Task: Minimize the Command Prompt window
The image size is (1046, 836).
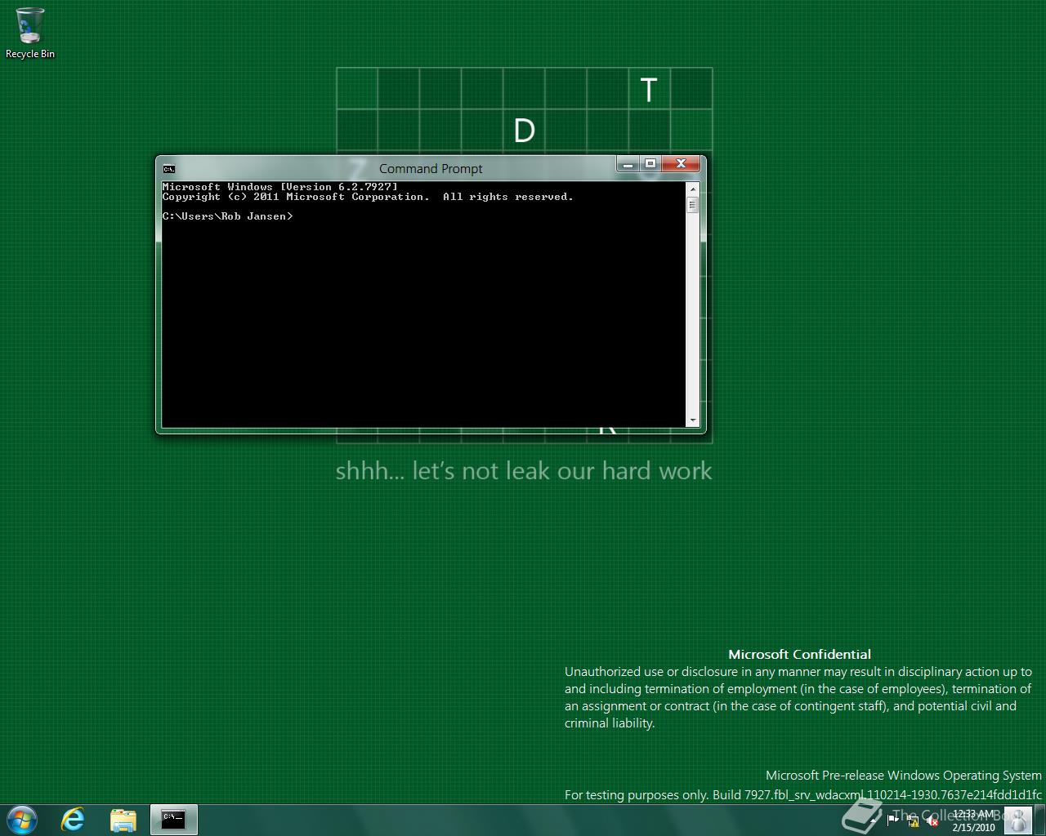Action: (x=628, y=164)
